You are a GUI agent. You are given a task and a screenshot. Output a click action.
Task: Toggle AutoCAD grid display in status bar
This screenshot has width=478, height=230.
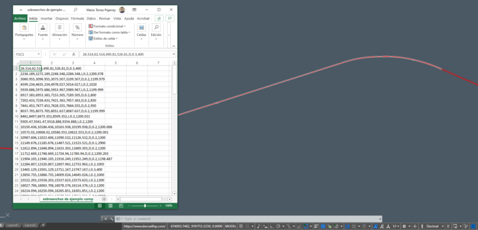[241, 226]
